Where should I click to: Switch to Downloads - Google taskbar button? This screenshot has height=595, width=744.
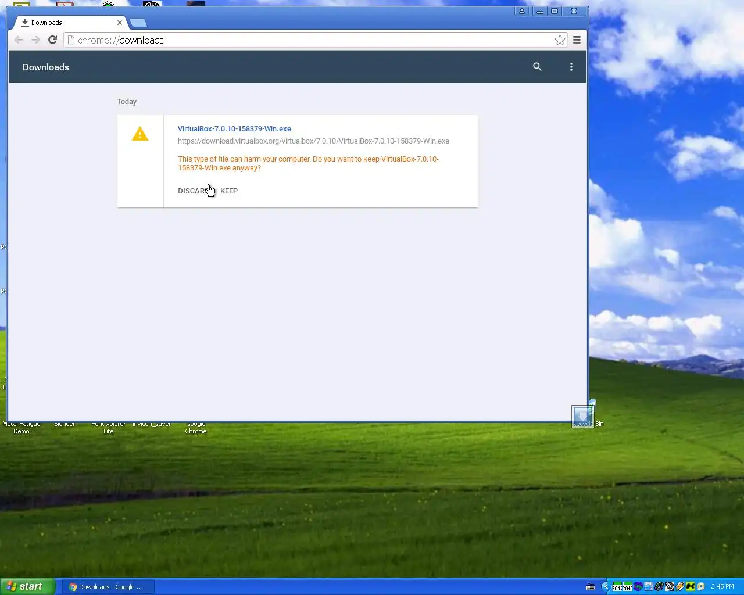click(108, 587)
